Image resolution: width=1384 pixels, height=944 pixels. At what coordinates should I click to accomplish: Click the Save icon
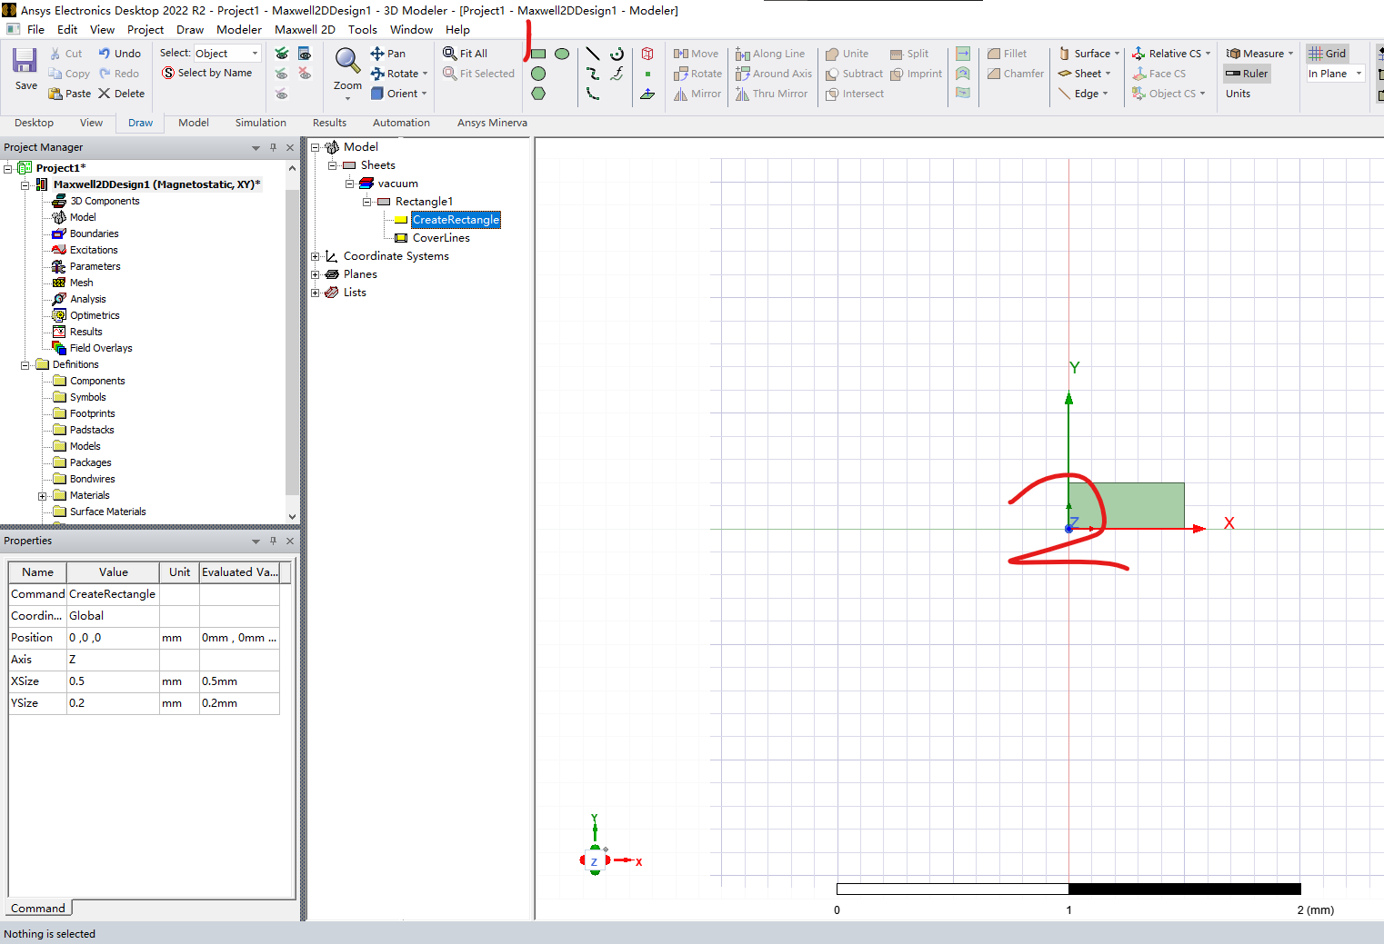[x=25, y=61]
